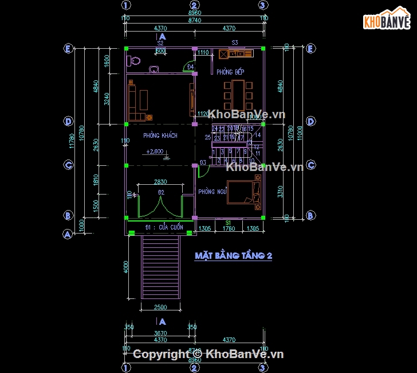Click the 1760 window dimension

[x=229, y=228]
